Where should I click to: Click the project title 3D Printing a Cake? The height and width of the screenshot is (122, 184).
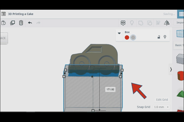[x=21, y=14]
